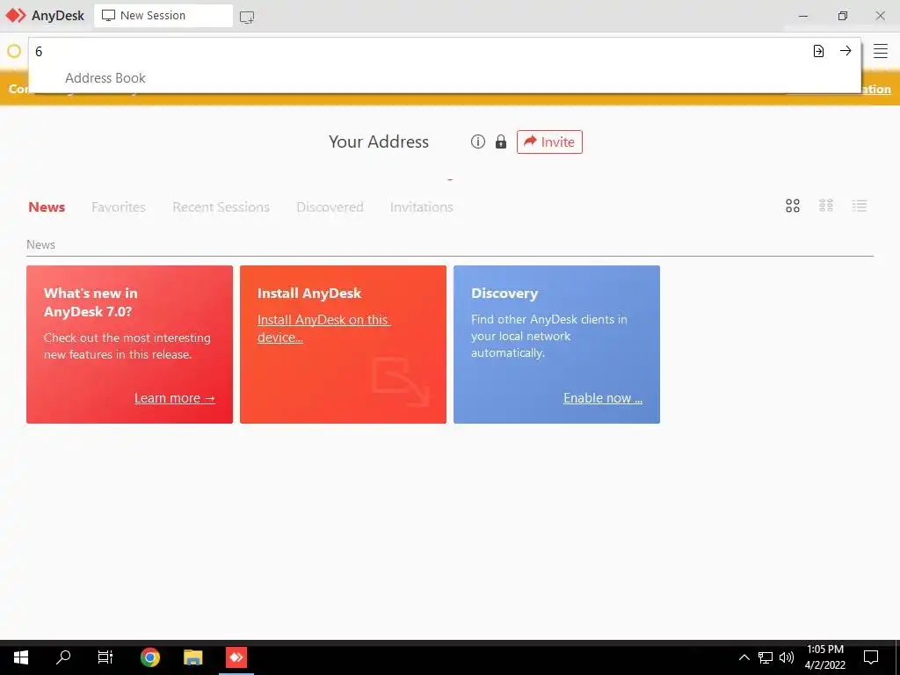Switch to the News tab
The width and height of the screenshot is (900, 675).
tap(47, 207)
